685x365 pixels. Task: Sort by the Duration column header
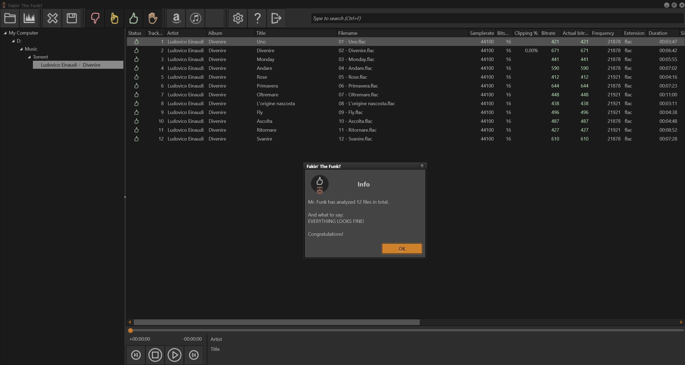click(658, 33)
